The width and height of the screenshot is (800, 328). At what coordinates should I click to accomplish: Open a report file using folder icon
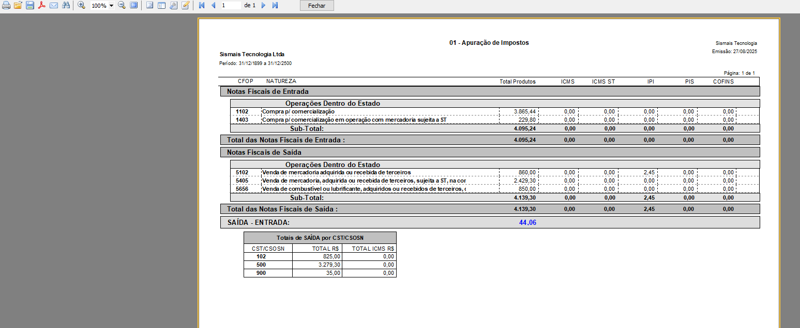18,5
